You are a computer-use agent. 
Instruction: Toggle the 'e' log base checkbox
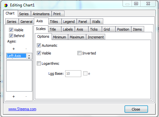pos(85,73)
